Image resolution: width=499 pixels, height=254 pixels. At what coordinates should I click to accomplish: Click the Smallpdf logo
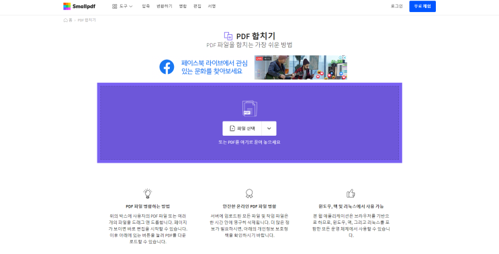pos(79,6)
